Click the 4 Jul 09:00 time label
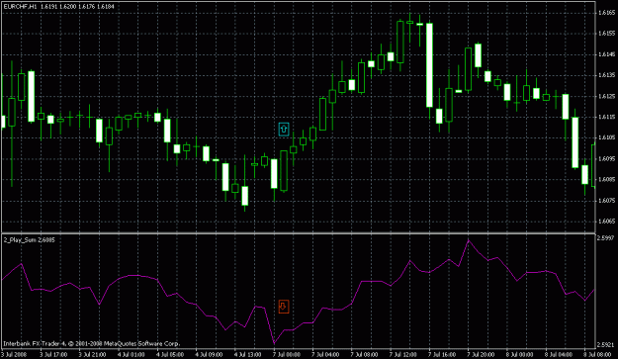This screenshot has width=618, height=359. (209, 354)
